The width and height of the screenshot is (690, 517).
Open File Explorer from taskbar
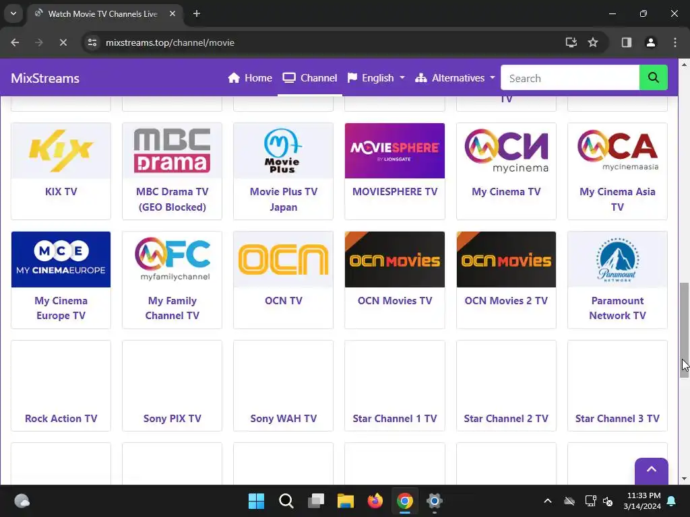click(x=346, y=501)
